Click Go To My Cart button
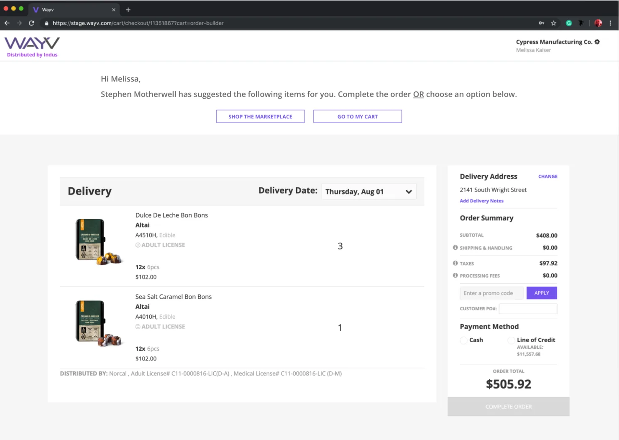The height and width of the screenshot is (440, 619). 358,116
